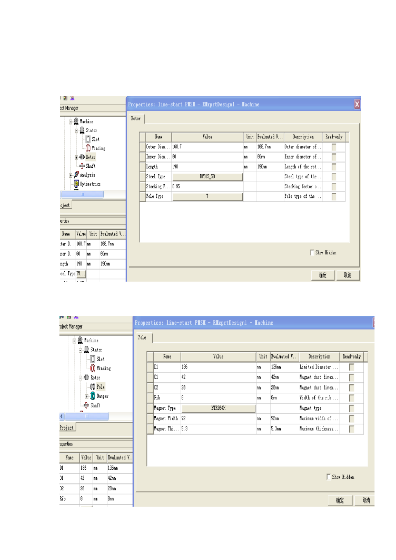The width and height of the screenshot is (396, 560).
Task: Edit the D1 value 136
Action: pos(218,367)
